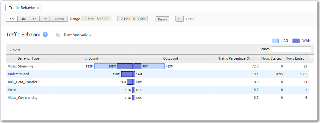Click the LAN legend color swatch
Image resolution: width=320 pixels, height=123 pixels.
pos(275,41)
